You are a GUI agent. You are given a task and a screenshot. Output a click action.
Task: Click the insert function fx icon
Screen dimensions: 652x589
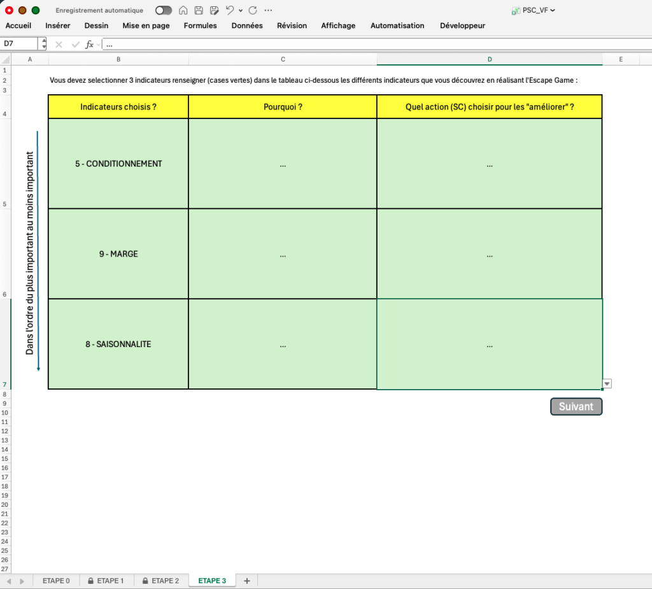89,44
